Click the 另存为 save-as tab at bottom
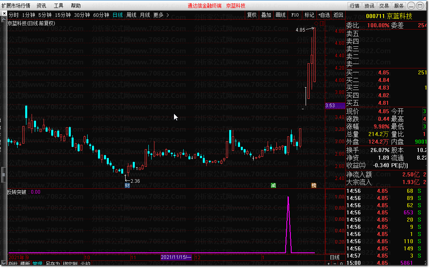Screen dimensions: 430x268 (x=53, y=264)
